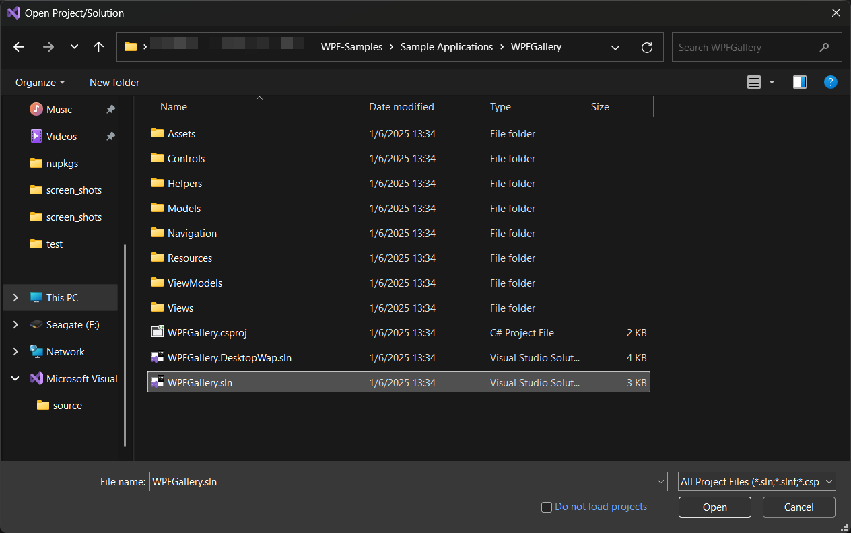
Task: Open the help question mark
Action: 831,82
